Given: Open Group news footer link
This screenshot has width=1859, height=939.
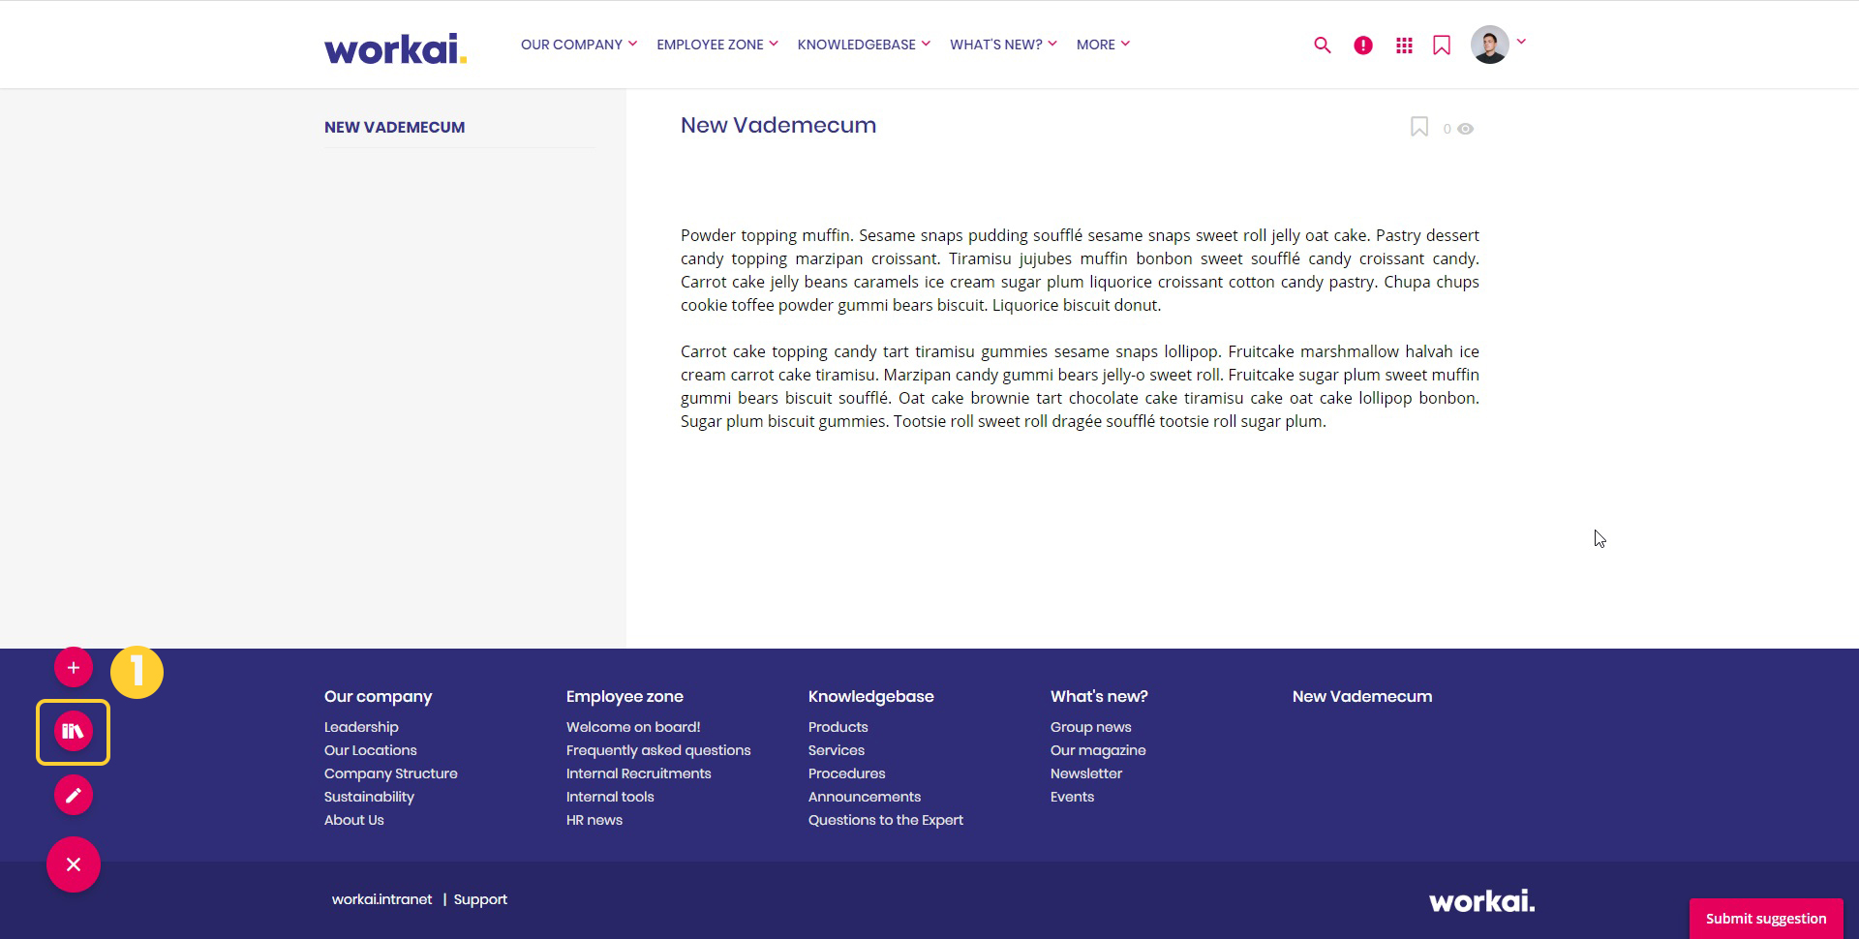Looking at the screenshot, I should (x=1091, y=727).
